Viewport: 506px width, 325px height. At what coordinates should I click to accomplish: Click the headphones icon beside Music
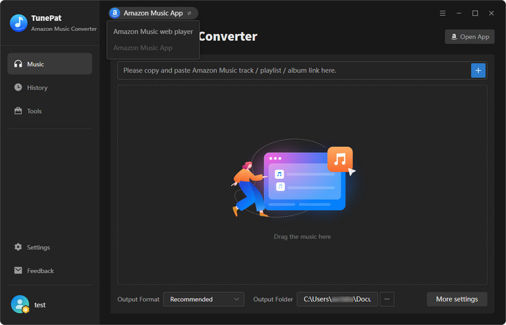click(x=18, y=64)
